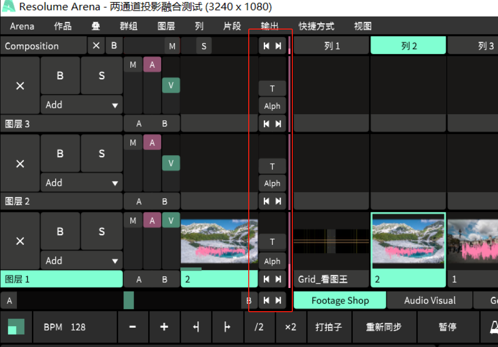Toggle the V button on 图层 3
The height and width of the screenshot is (347, 498).
[171, 86]
